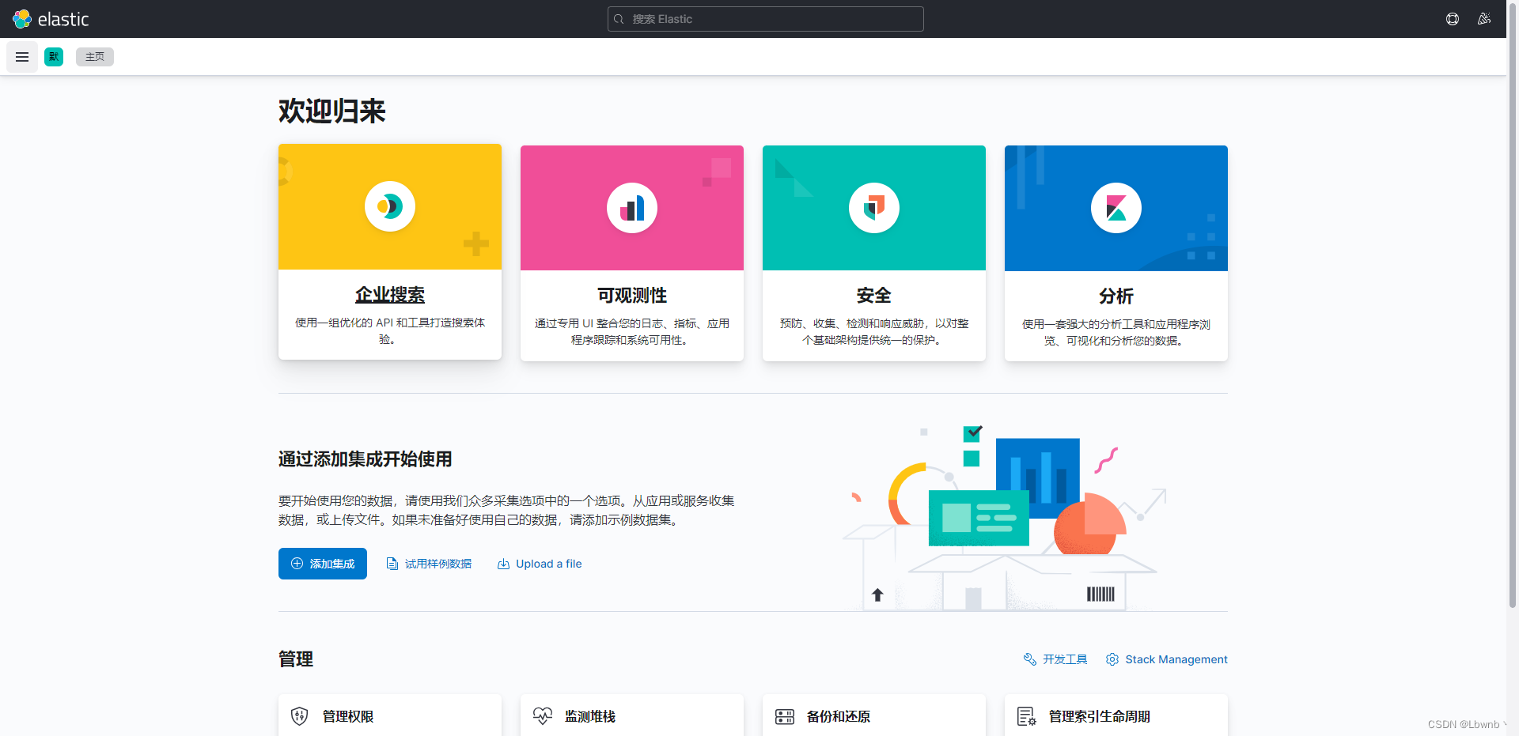Viewport: 1519px width, 736px height.
Task: Open the 默 space selector badge
Action: point(53,56)
